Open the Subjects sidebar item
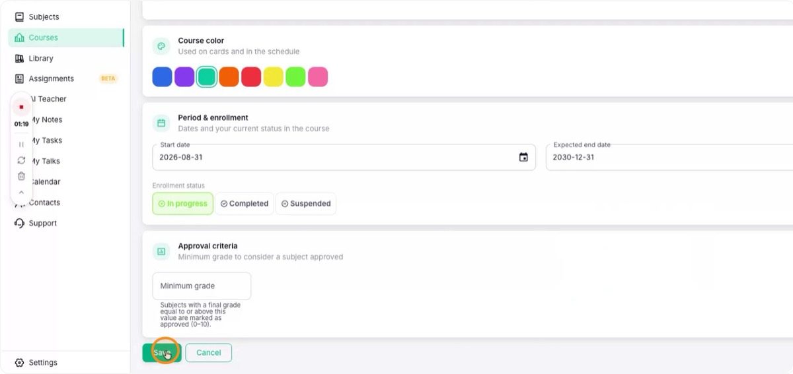The height and width of the screenshot is (374, 793). (x=66, y=17)
